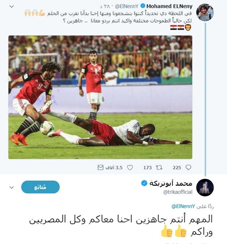Screen dimensions: 227x244
Task: Open Mohamed ELNeny's profile avatar
Action: tap(205, 12)
